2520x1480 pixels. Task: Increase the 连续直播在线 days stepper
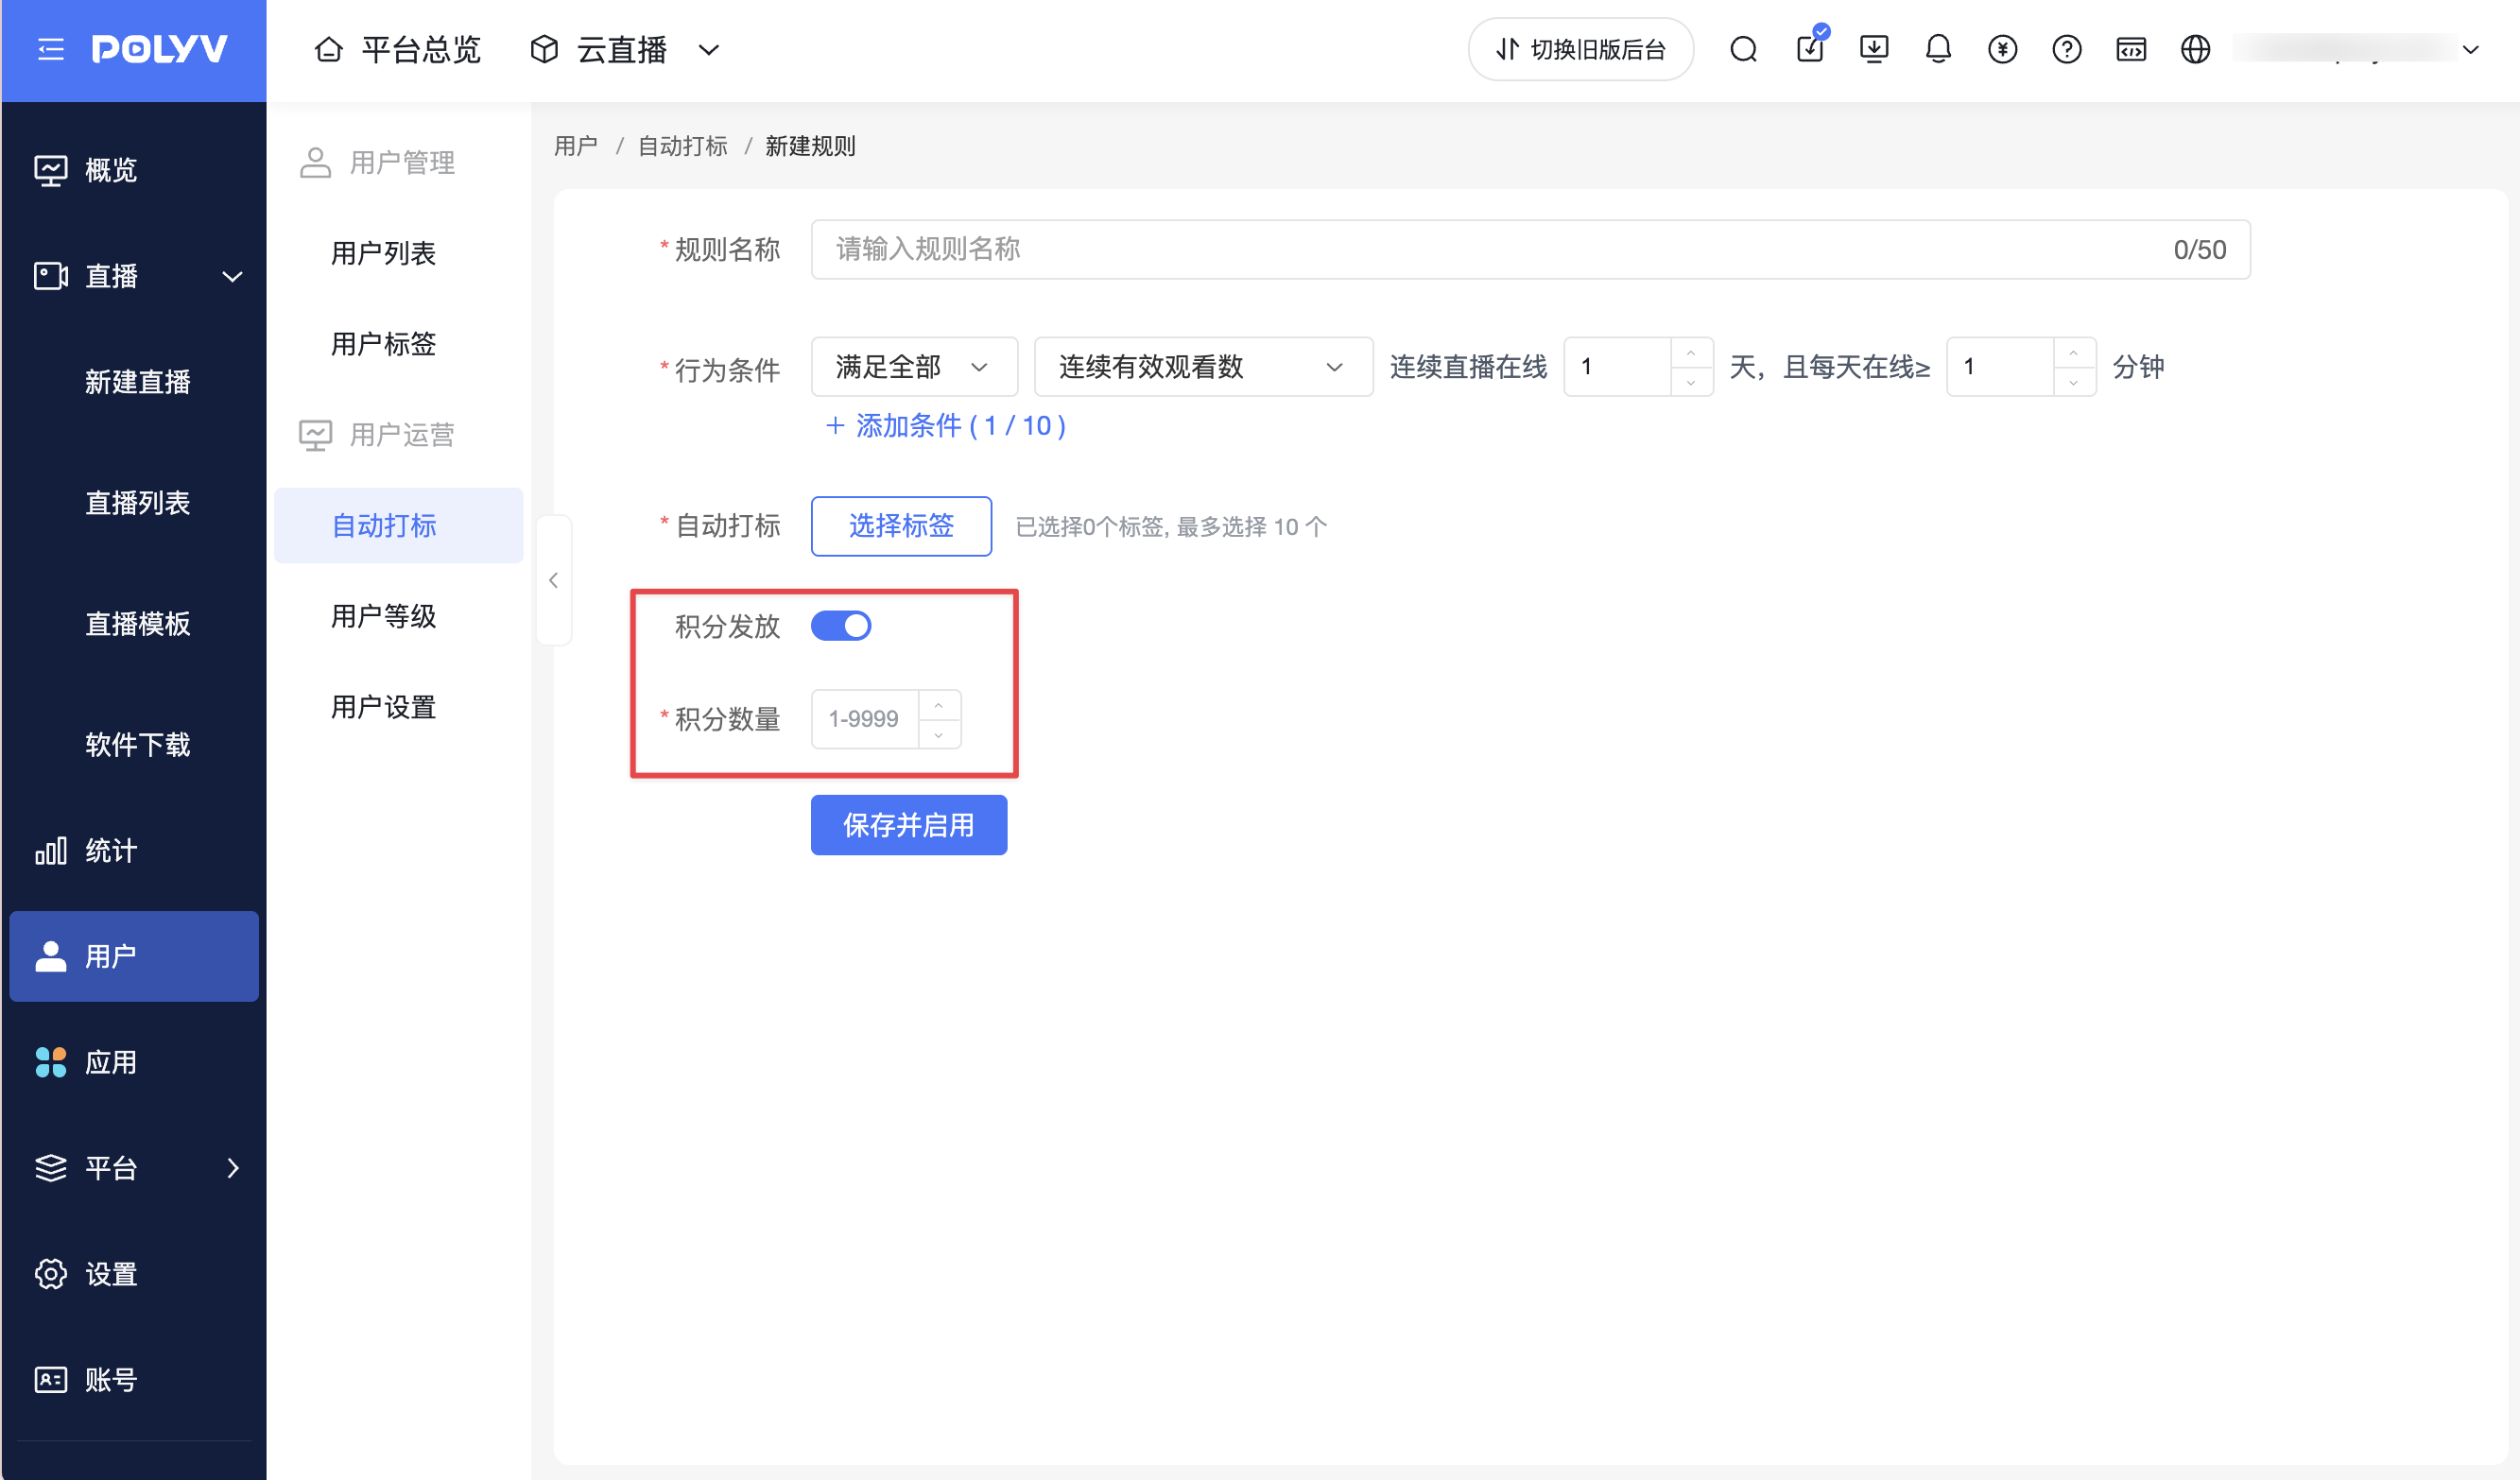click(x=1691, y=353)
